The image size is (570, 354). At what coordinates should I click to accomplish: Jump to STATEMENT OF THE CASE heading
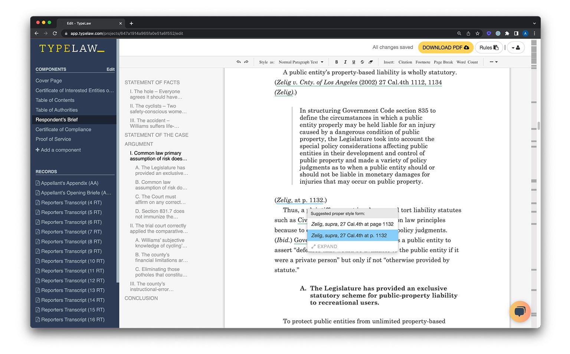[x=157, y=135]
